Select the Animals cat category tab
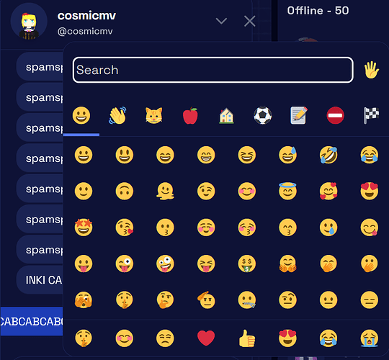This screenshot has height=360, width=389. tap(154, 115)
